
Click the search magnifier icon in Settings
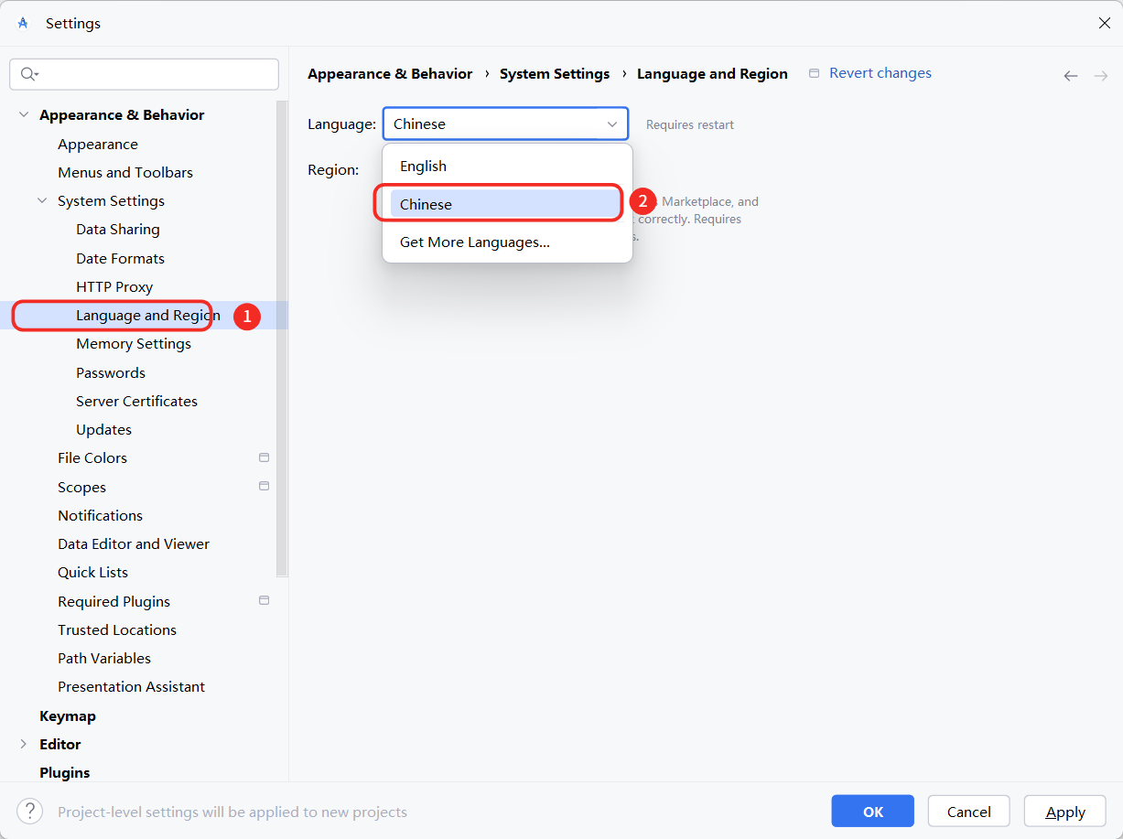[x=26, y=73]
